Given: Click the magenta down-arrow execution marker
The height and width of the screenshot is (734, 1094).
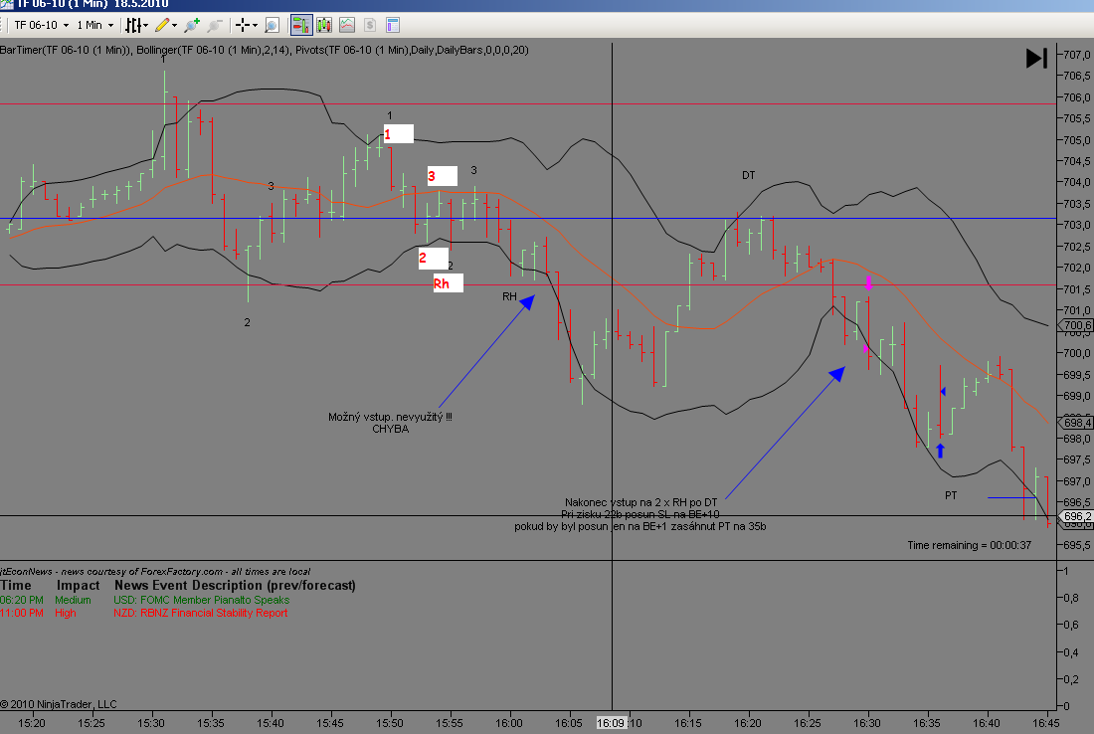Looking at the screenshot, I should pyautogui.click(x=868, y=282).
